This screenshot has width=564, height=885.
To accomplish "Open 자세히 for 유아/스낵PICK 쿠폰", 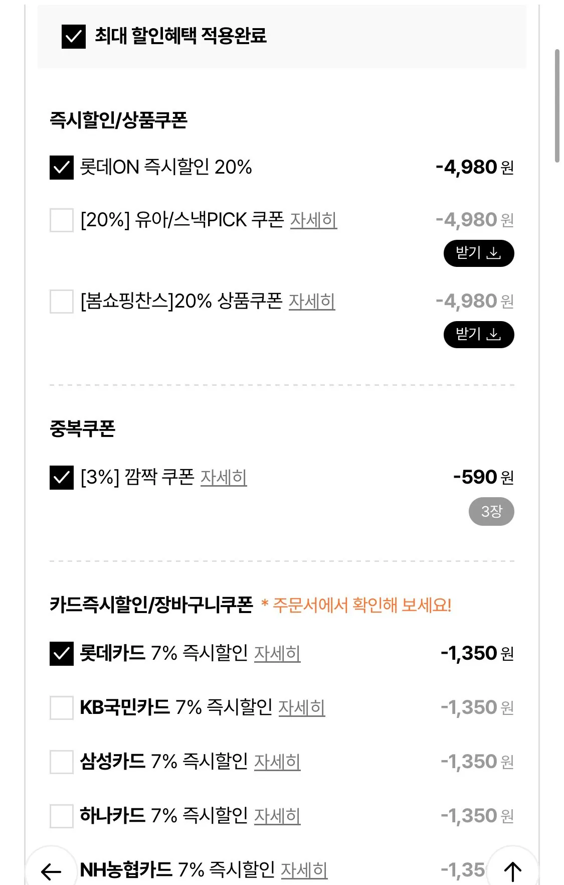I will point(313,220).
